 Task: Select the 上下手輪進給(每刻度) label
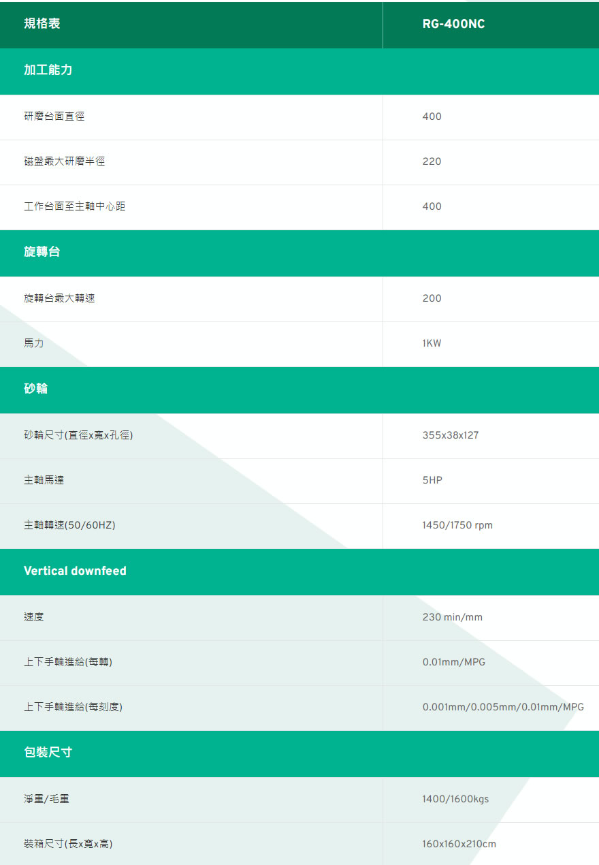click(74, 707)
